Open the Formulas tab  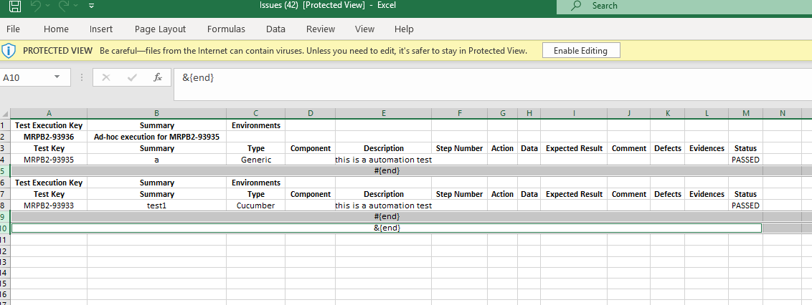tap(226, 29)
